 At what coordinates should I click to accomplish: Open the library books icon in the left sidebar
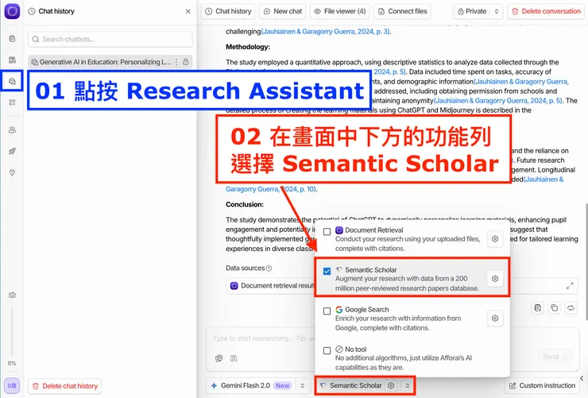click(x=13, y=60)
